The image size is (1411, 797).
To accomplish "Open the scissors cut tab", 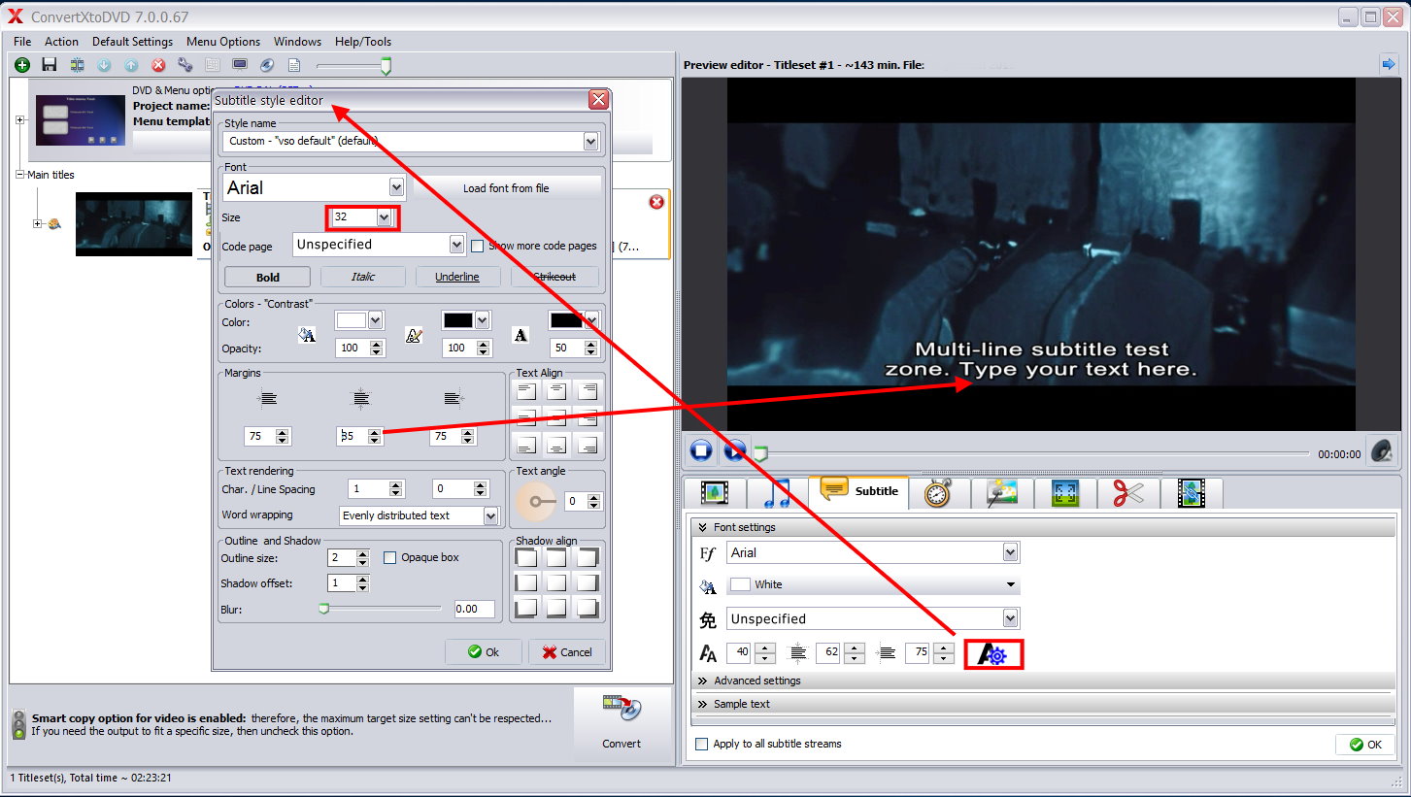I will pos(1128,492).
